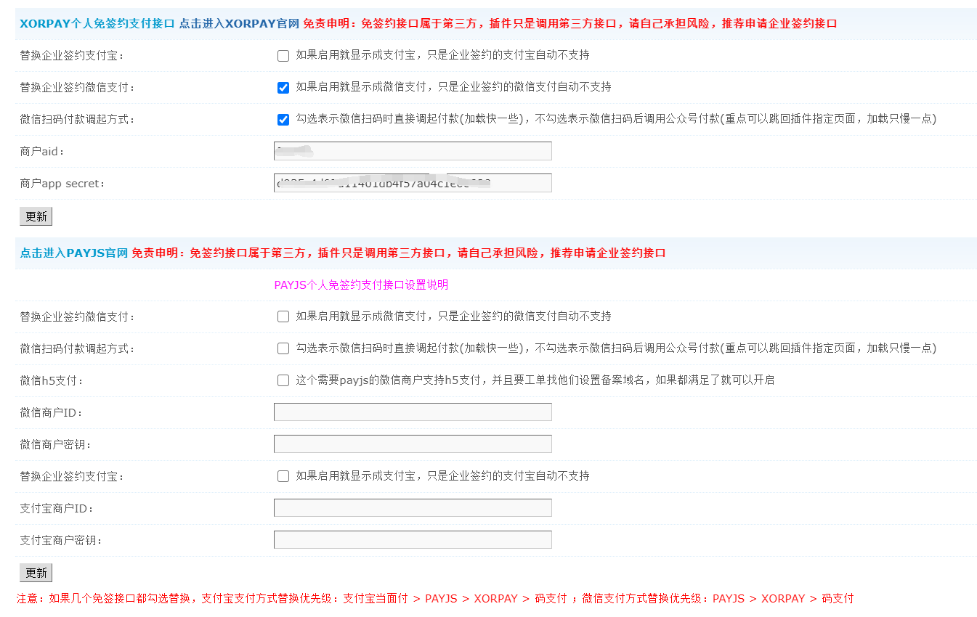Click the 支付宝商户ID： label
This screenshot has width=977, height=617.
57,508
